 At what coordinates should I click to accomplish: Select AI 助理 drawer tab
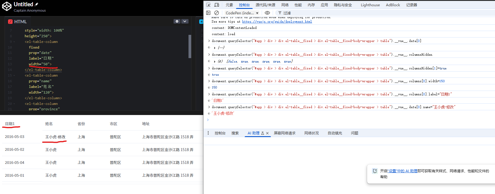click(254, 133)
